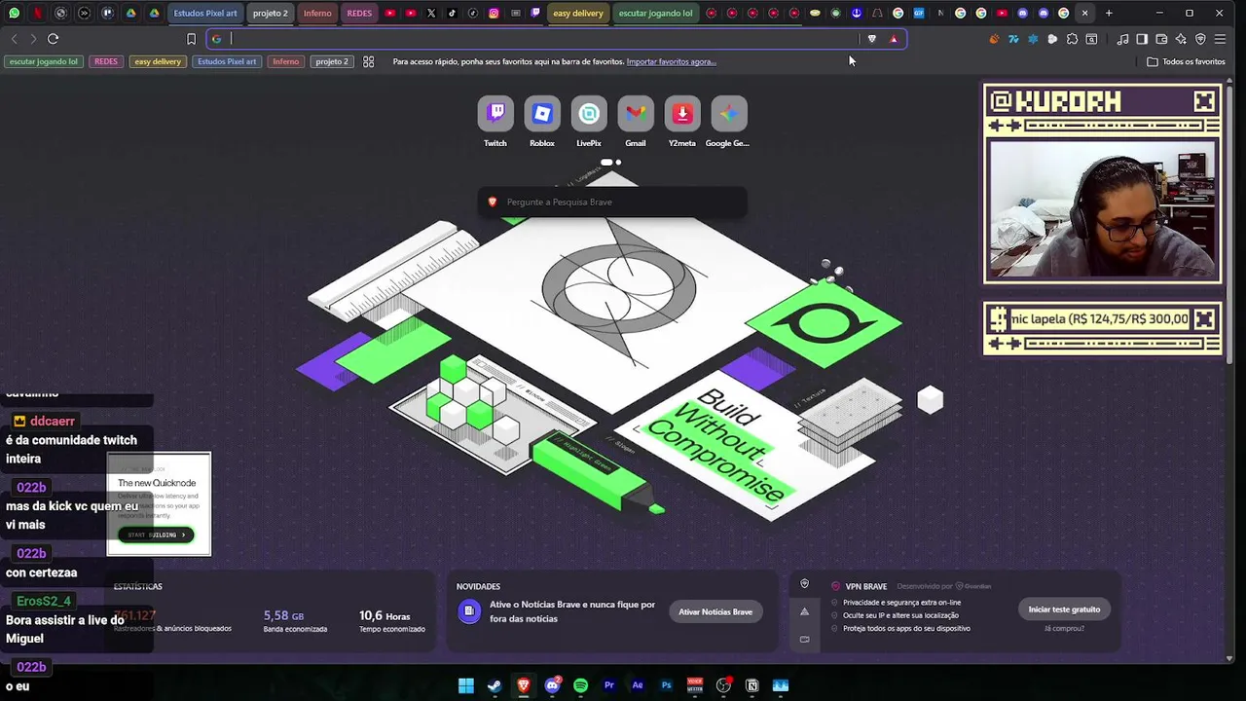Open Discord from the taskbar
The height and width of the screenshot is (701, 1246).
pyautogui.click(x=552, y=685)
